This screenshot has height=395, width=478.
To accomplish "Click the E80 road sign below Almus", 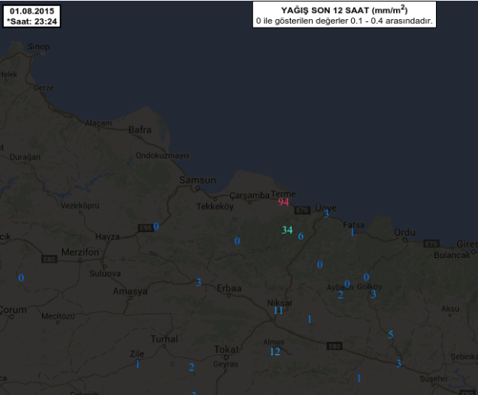I will [x=334, y=346].
